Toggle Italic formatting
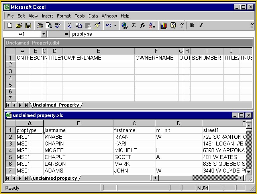 click(x=201, y=25)
